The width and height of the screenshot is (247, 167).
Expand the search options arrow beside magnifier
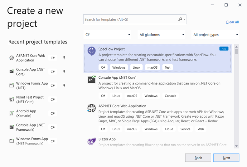click(x=184, y=19)
